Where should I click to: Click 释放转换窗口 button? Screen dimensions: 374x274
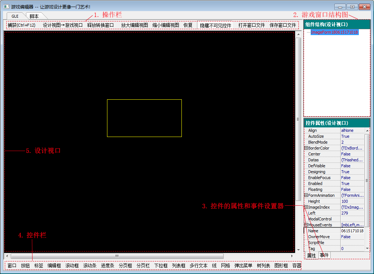(100, 25)
